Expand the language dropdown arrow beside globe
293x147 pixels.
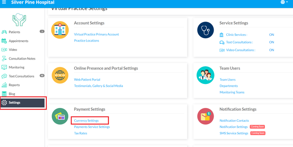(287, 2)
